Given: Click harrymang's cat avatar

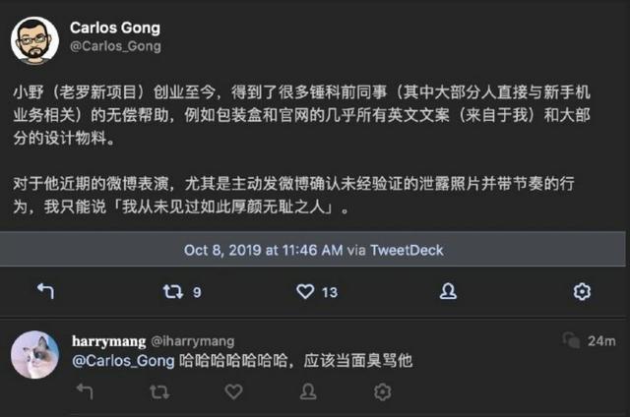Looking at the screenshot, I should pos(34,354).
